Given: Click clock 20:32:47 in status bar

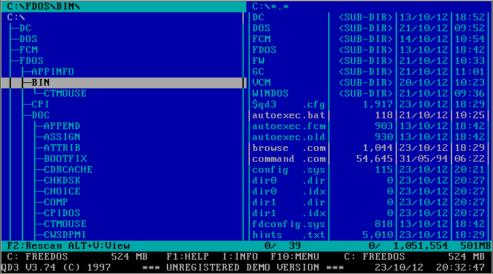Looking at the screenshot, I should coord(460,267).
